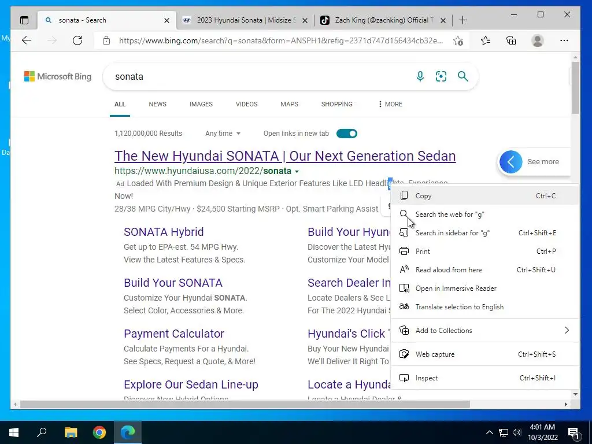592x444 pixels.
Task: Open taskbar search magnifier
Action: pyautogui.click(x=42, y=432)
